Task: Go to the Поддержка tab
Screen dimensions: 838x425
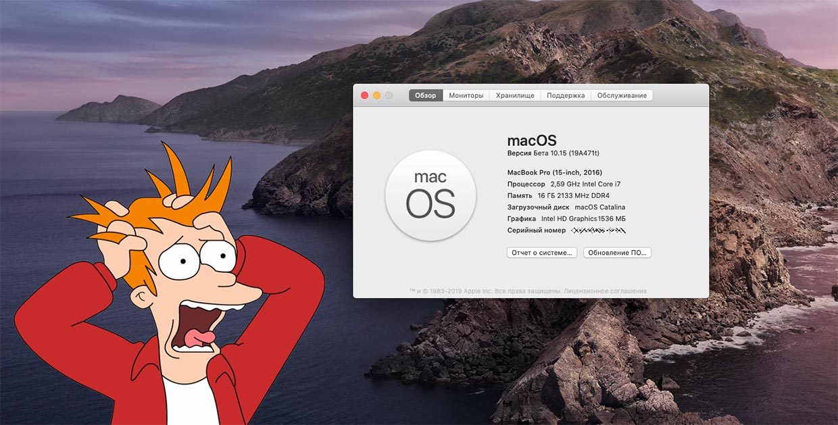Action: pos(566,95)
